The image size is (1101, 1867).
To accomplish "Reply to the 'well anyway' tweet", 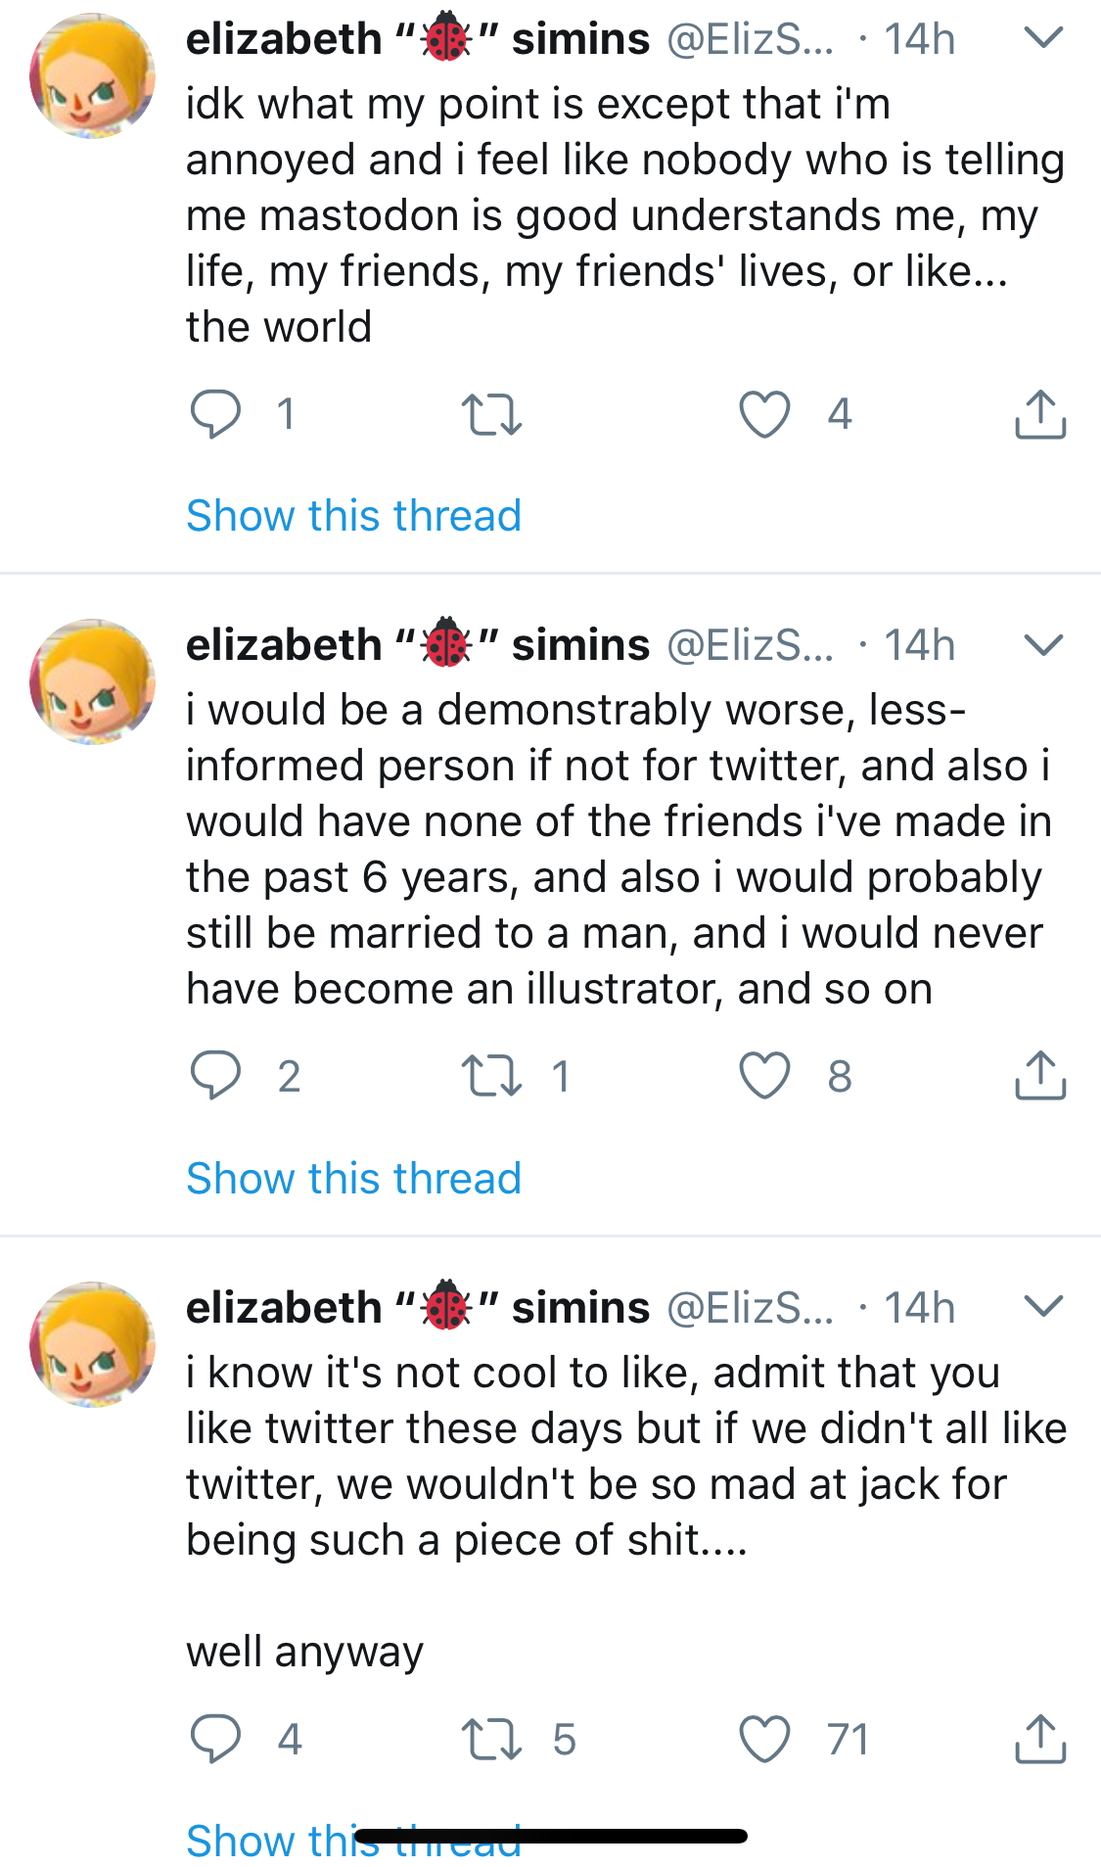I will tap(215, 1739).
